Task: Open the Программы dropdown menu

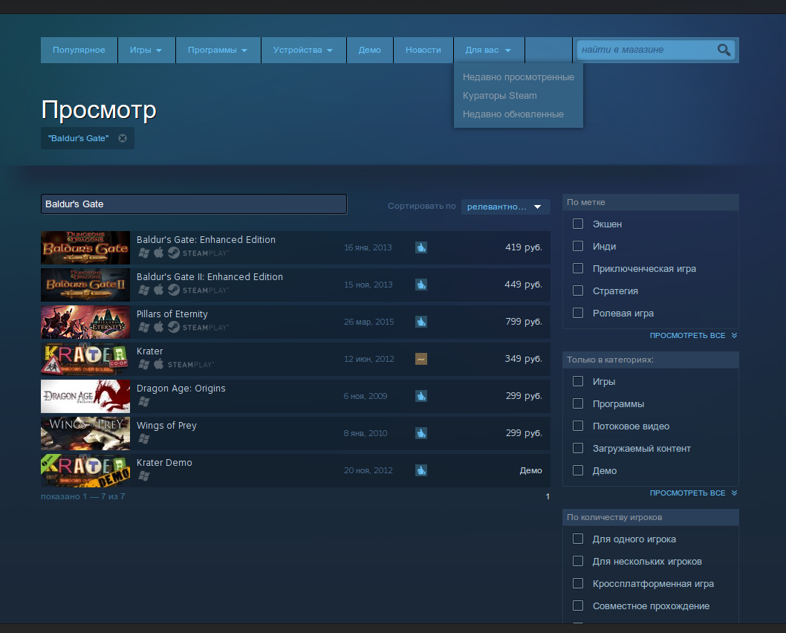Action: pos(218,50)
